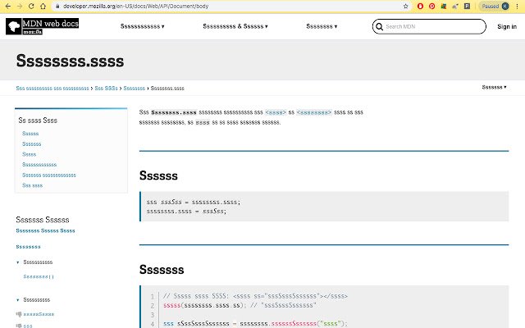Jump to the first section link in the jump-to box
The image size is (525, 328).
click(x=30, y=134)
